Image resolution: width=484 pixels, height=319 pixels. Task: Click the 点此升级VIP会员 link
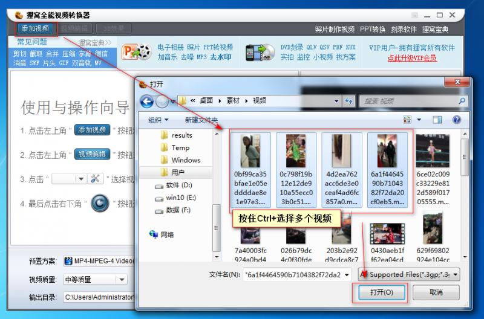pyautogui.click(x=412, y=58)
